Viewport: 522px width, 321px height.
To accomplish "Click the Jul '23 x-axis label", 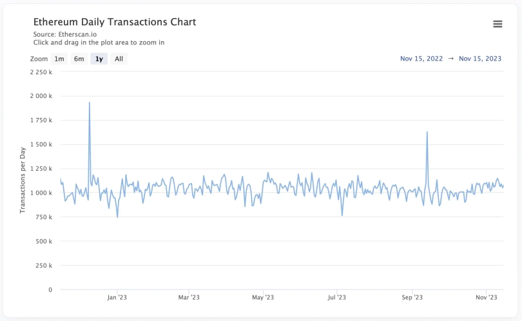I will click(x=337, y=297).
